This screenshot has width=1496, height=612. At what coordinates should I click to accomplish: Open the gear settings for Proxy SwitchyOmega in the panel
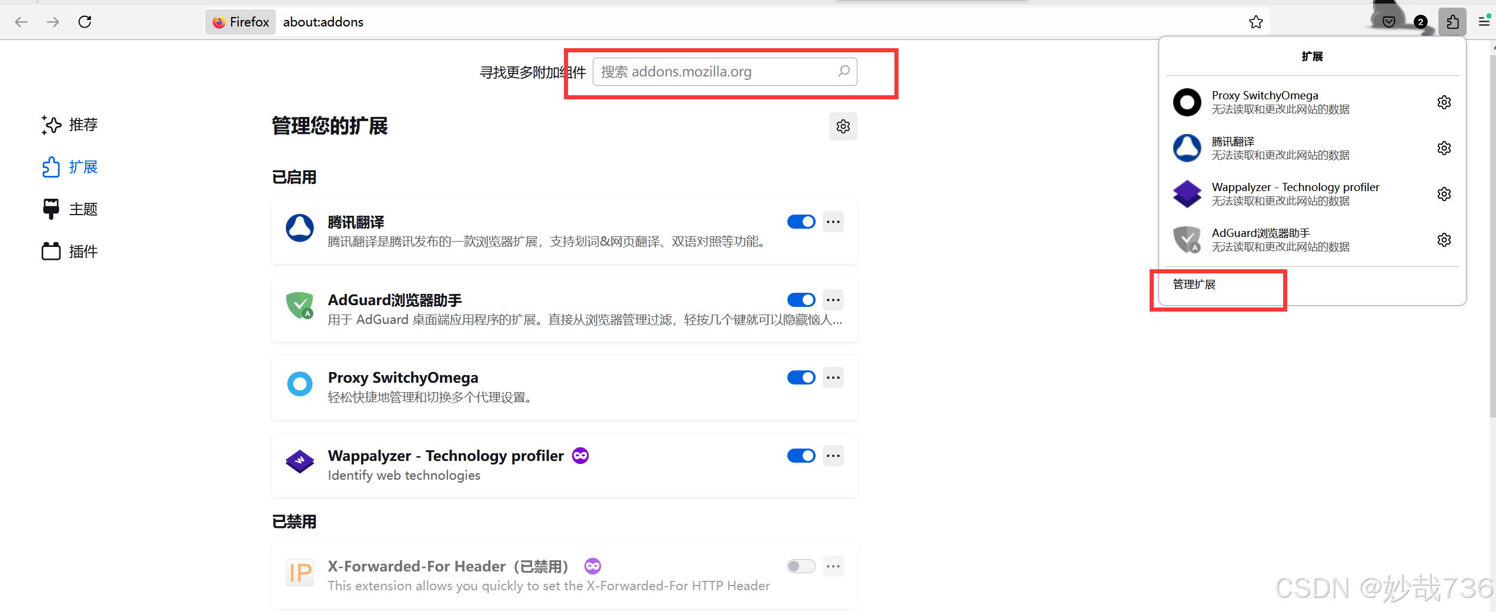(1444, 102)
